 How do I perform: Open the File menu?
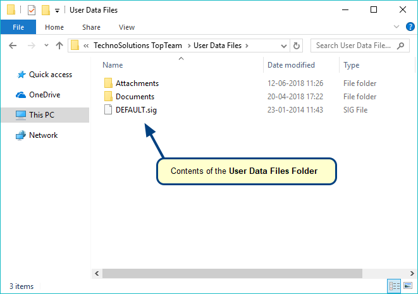tap(18, 27)
